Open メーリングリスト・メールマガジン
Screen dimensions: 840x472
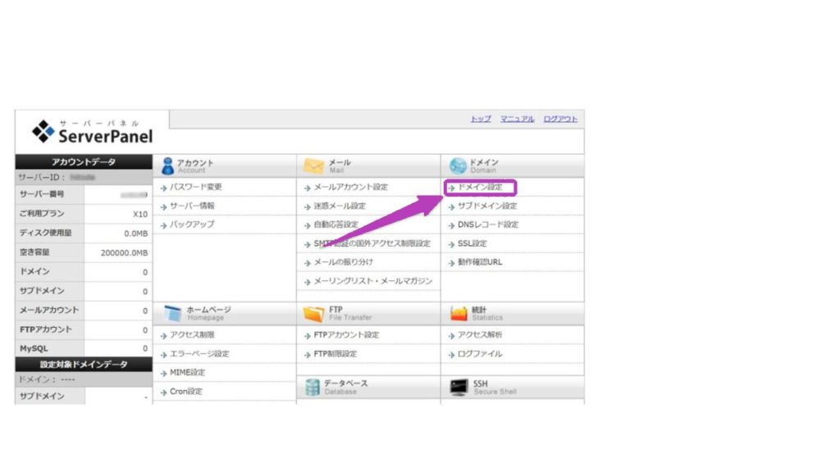373,281
